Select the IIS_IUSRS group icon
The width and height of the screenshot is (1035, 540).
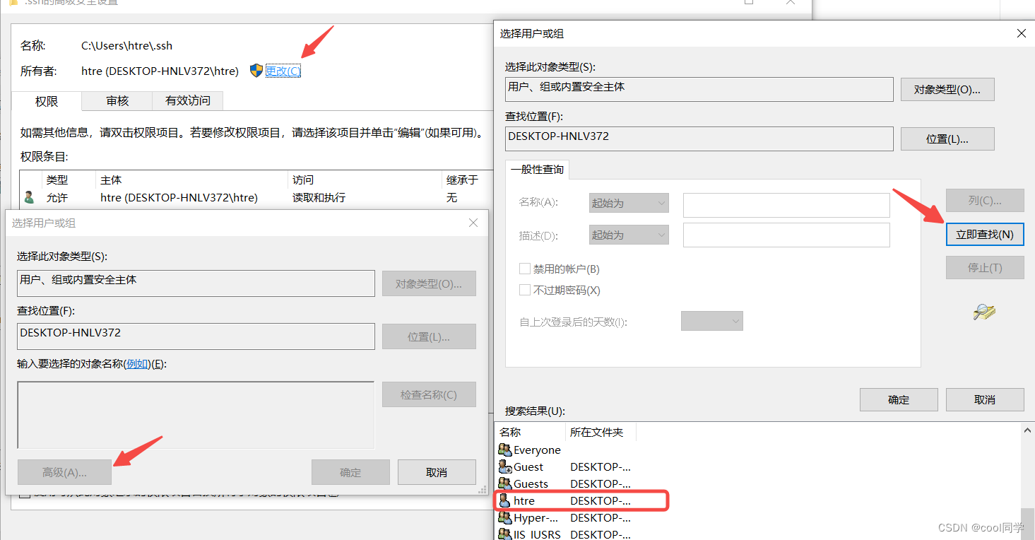click(506, 534)
